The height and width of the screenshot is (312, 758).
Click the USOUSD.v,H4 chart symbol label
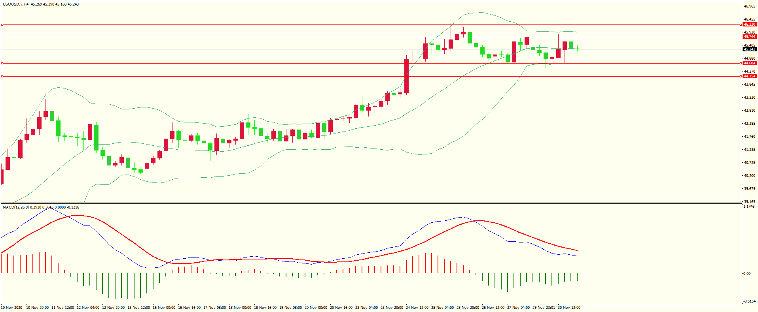[x=15, y=4]
